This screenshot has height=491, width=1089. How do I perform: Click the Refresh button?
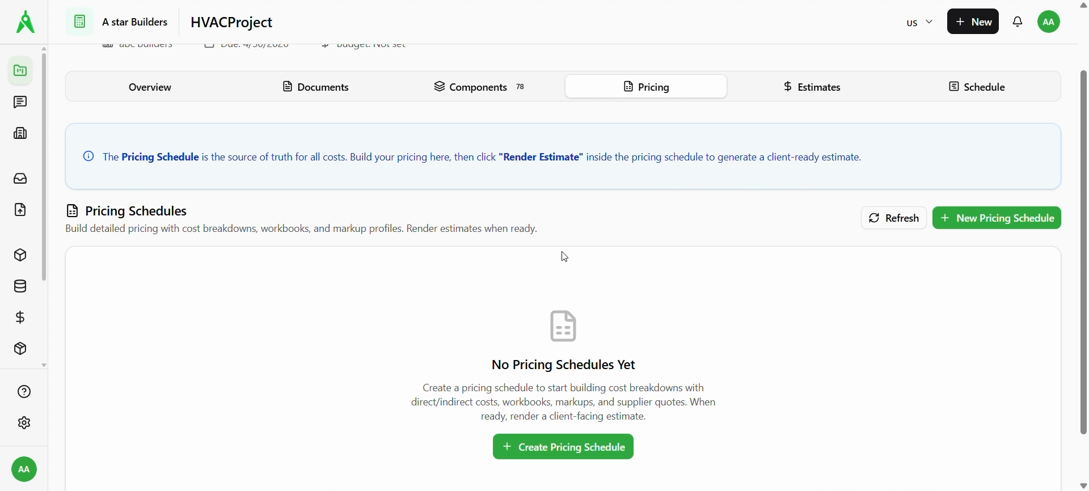(x=894, y=218)
